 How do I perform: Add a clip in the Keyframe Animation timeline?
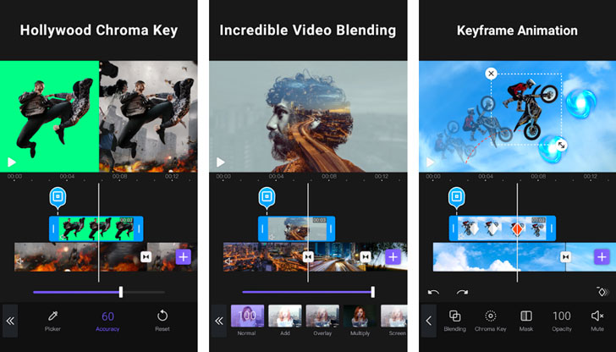602,257
